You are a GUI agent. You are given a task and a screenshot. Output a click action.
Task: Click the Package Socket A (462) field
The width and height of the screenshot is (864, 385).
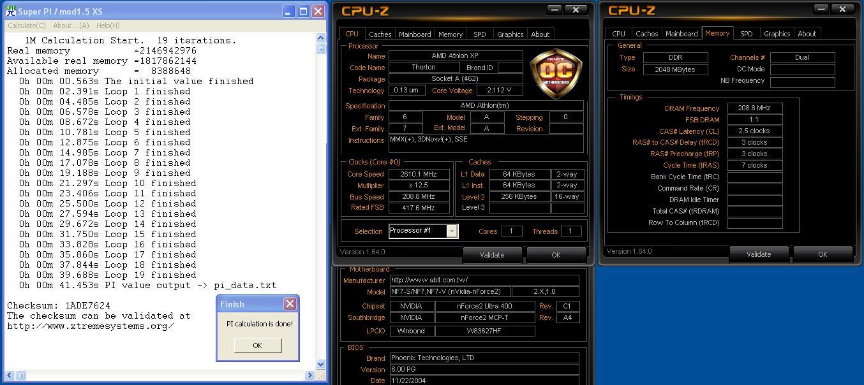pyautogui.click(x=456, y=79)
